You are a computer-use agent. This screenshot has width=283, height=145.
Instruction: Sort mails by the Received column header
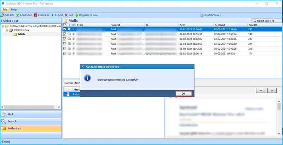[x=230, y=25]
